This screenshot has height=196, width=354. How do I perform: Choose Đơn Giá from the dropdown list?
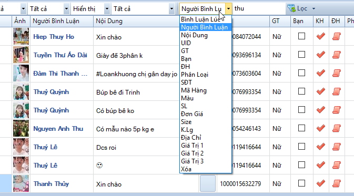coord(206,114)
